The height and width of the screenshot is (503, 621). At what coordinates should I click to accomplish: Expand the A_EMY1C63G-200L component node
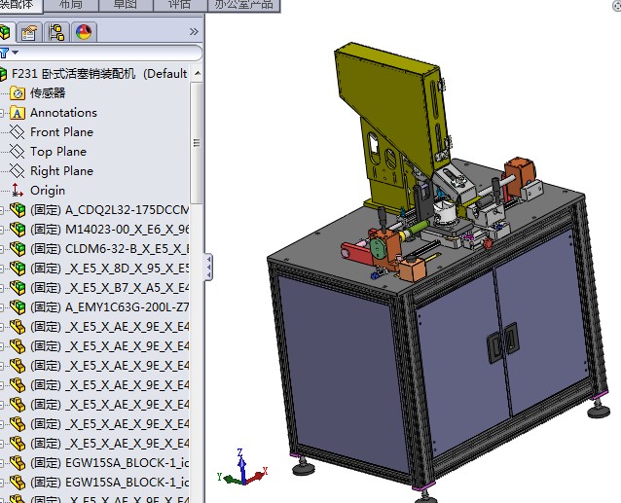tap(2, 307)
